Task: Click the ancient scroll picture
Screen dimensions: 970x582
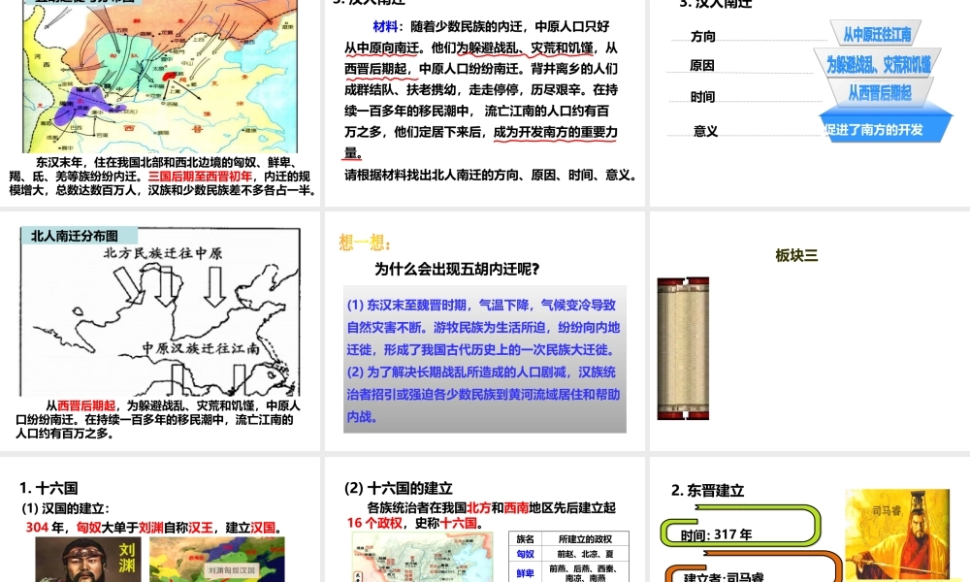Action: (683, 349)
